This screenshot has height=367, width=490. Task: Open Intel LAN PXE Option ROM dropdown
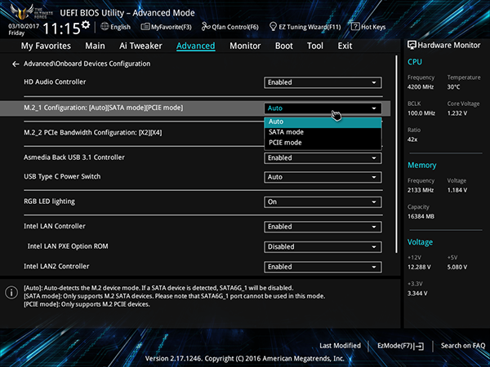(323, 247)
